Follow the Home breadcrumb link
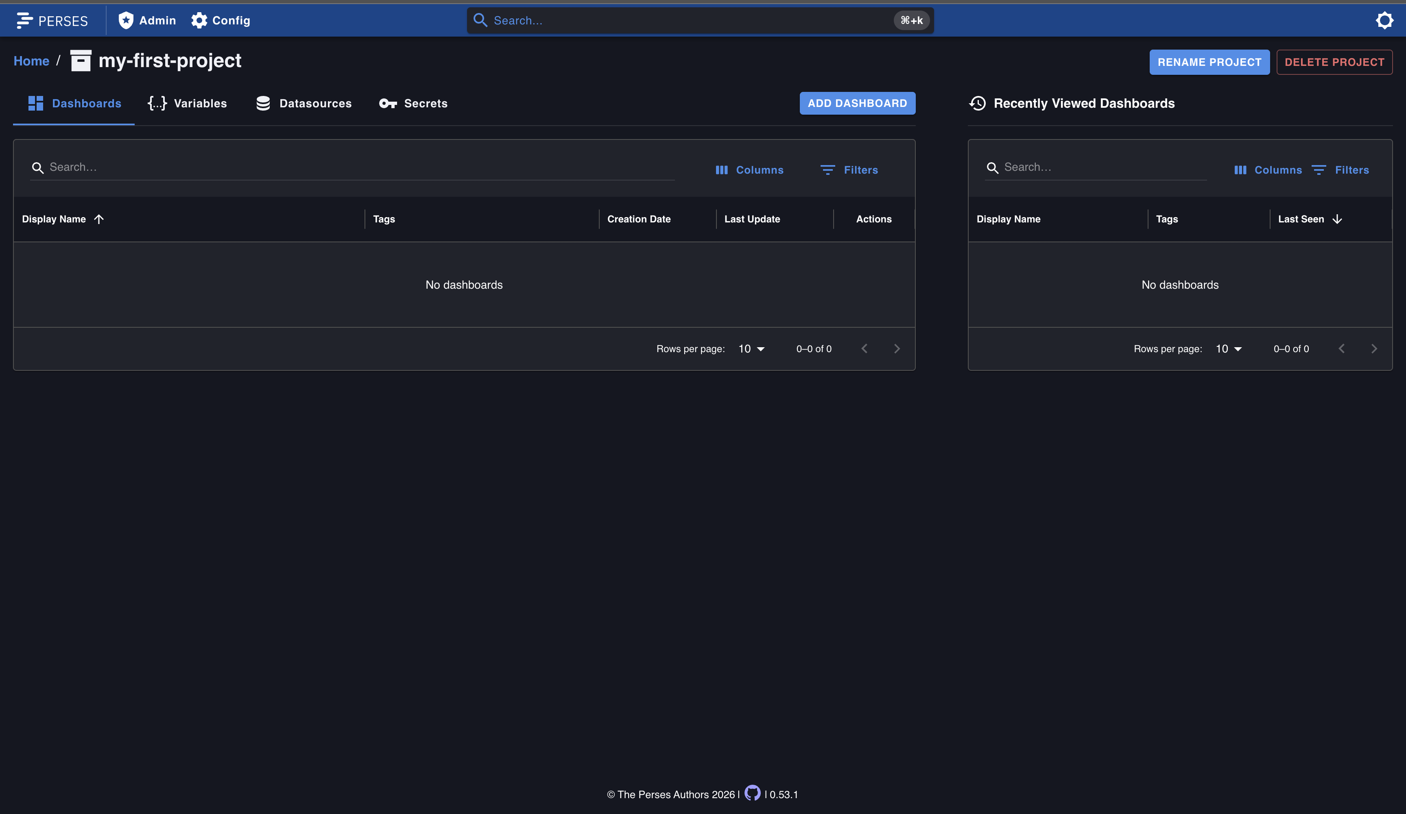 [x=31, y=61]
